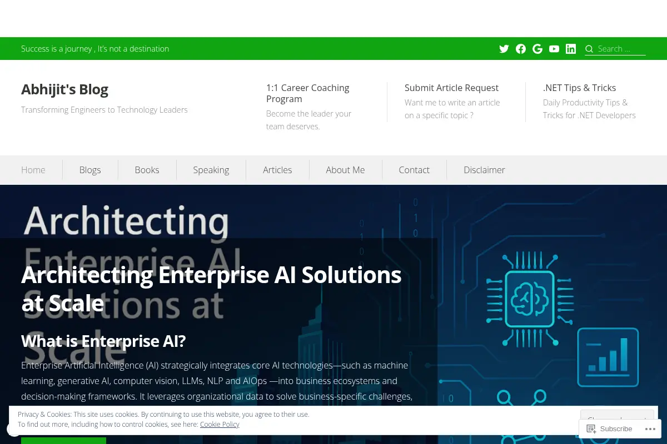Image resolution: width=667 pixels, height=444 pixels.
Task: Follow the Cookie Policy link
Action: [220, 425]
